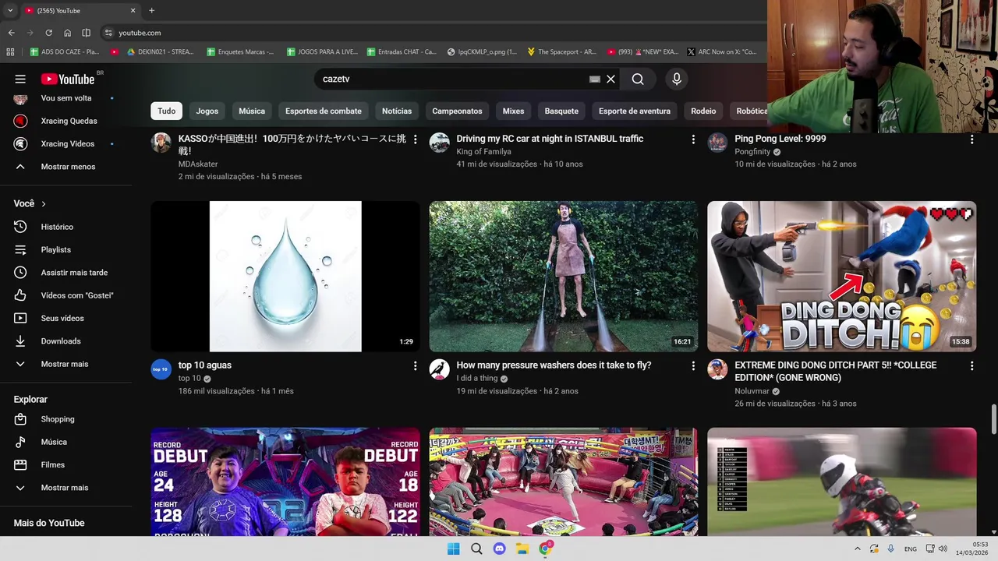Open more options for pressure washers video
The image size is (998, 561).
click(x=693, y=365)
